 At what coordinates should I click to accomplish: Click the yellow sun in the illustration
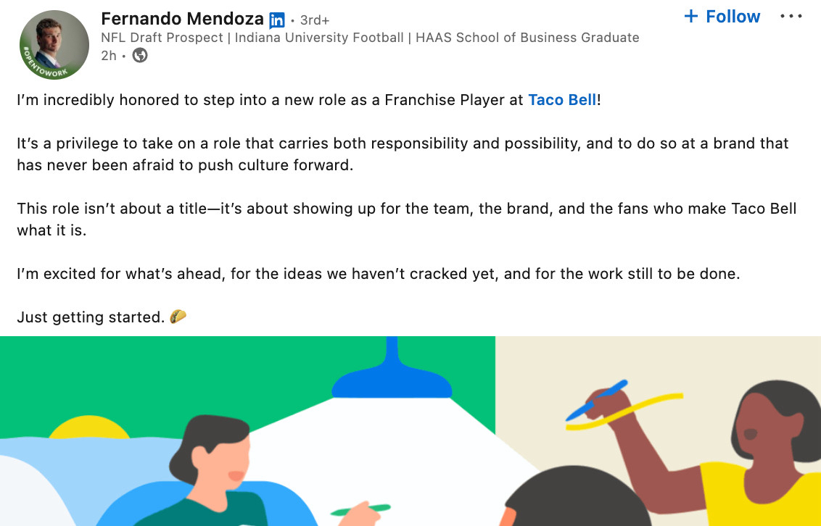[88, 430]
